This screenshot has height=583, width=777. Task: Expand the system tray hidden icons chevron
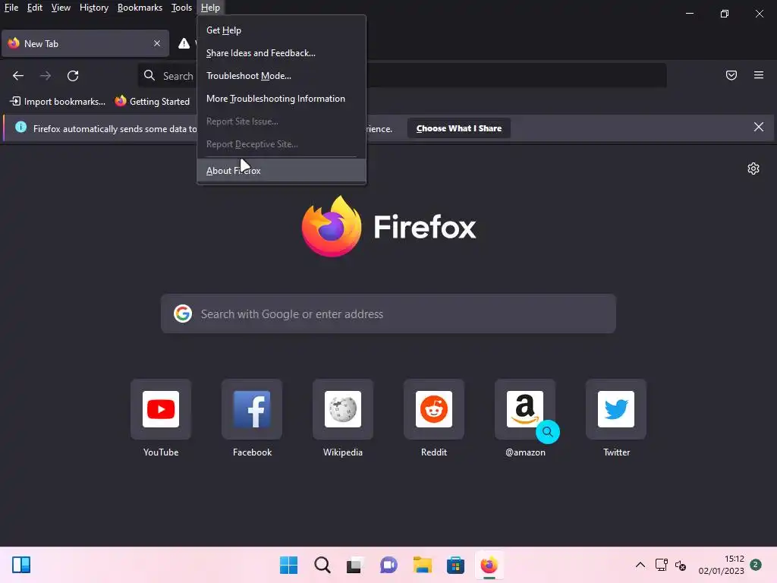coord(640,565)
